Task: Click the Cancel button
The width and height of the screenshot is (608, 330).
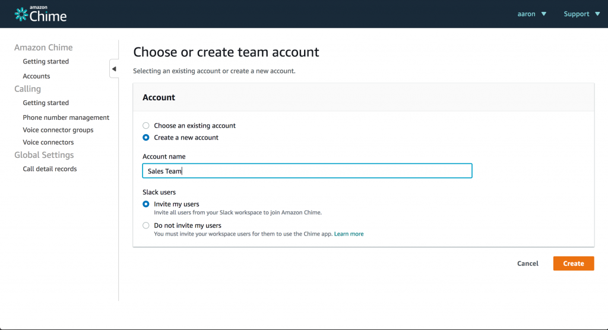Action: click(x=528, y=264)
